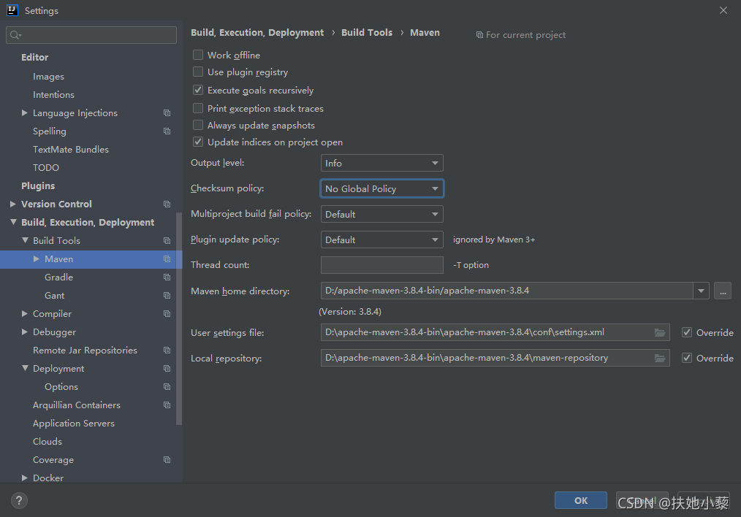The width and height of the screenshot is (741, 517).
Task: Open Multiproject build fail policy dropdown
Action: [382, 215]
